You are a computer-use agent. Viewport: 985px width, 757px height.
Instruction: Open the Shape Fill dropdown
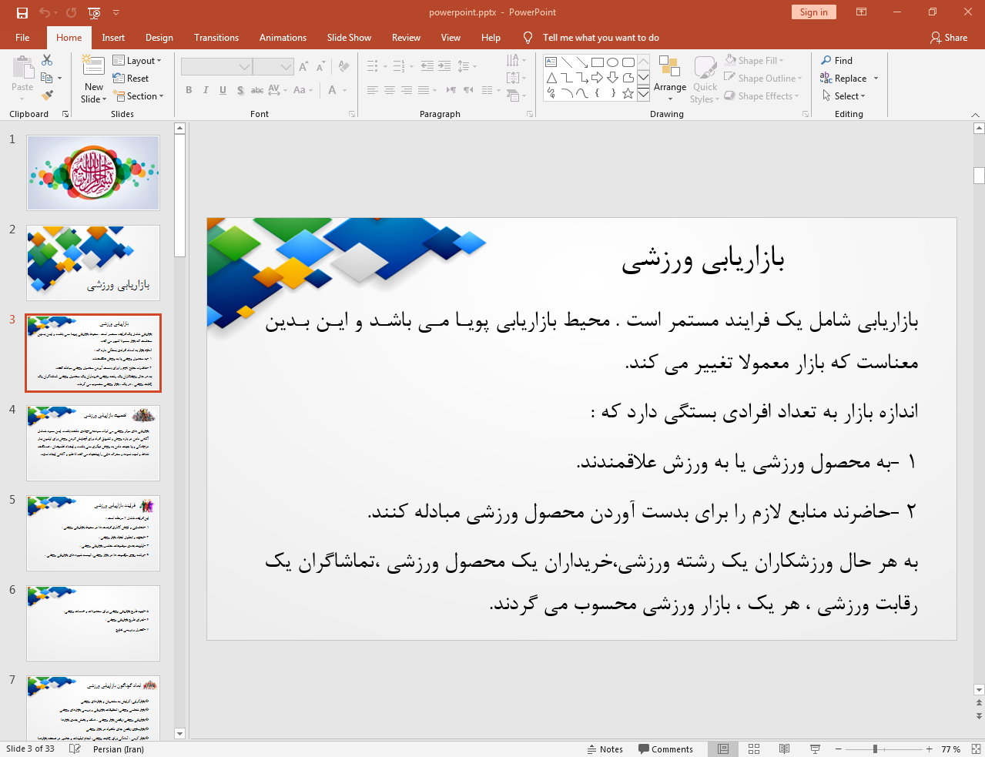(754, 61)
